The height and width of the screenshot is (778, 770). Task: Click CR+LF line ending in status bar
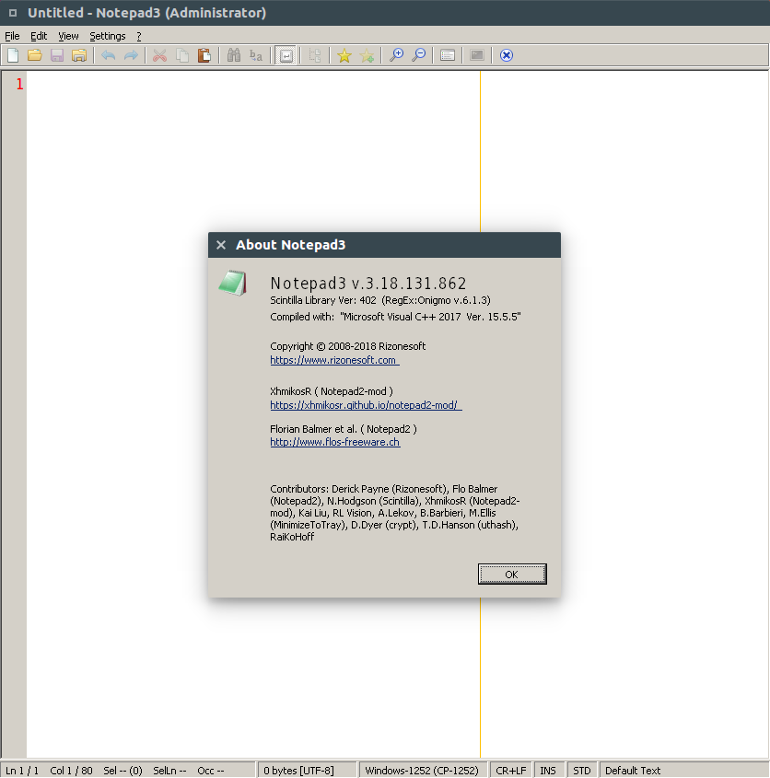pyautogui.click(x=511, y=770)
